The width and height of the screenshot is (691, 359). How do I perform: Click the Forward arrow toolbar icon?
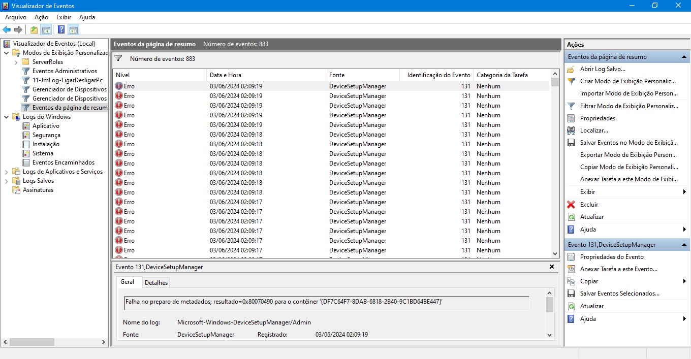pos(18,29)
